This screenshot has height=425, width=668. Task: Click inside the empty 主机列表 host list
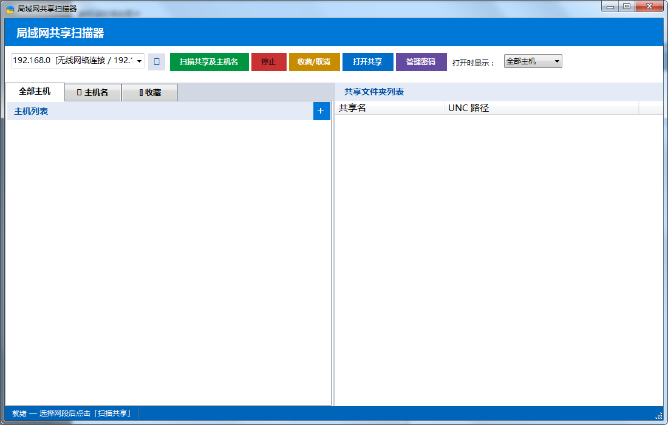(169, 261)
